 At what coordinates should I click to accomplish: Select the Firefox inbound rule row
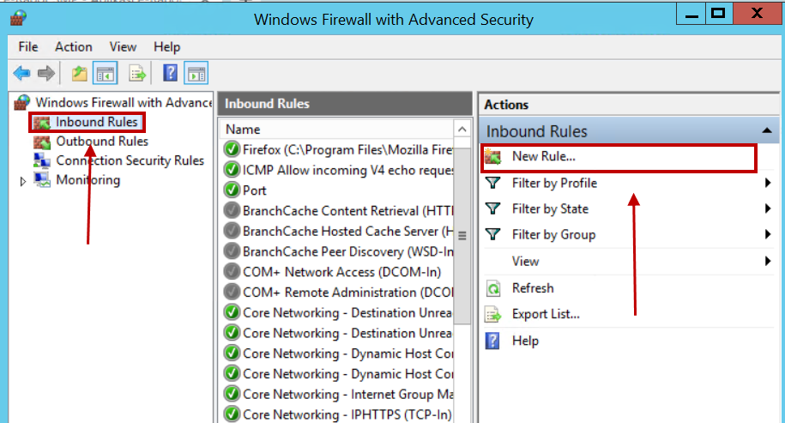[x=338, y=149]
